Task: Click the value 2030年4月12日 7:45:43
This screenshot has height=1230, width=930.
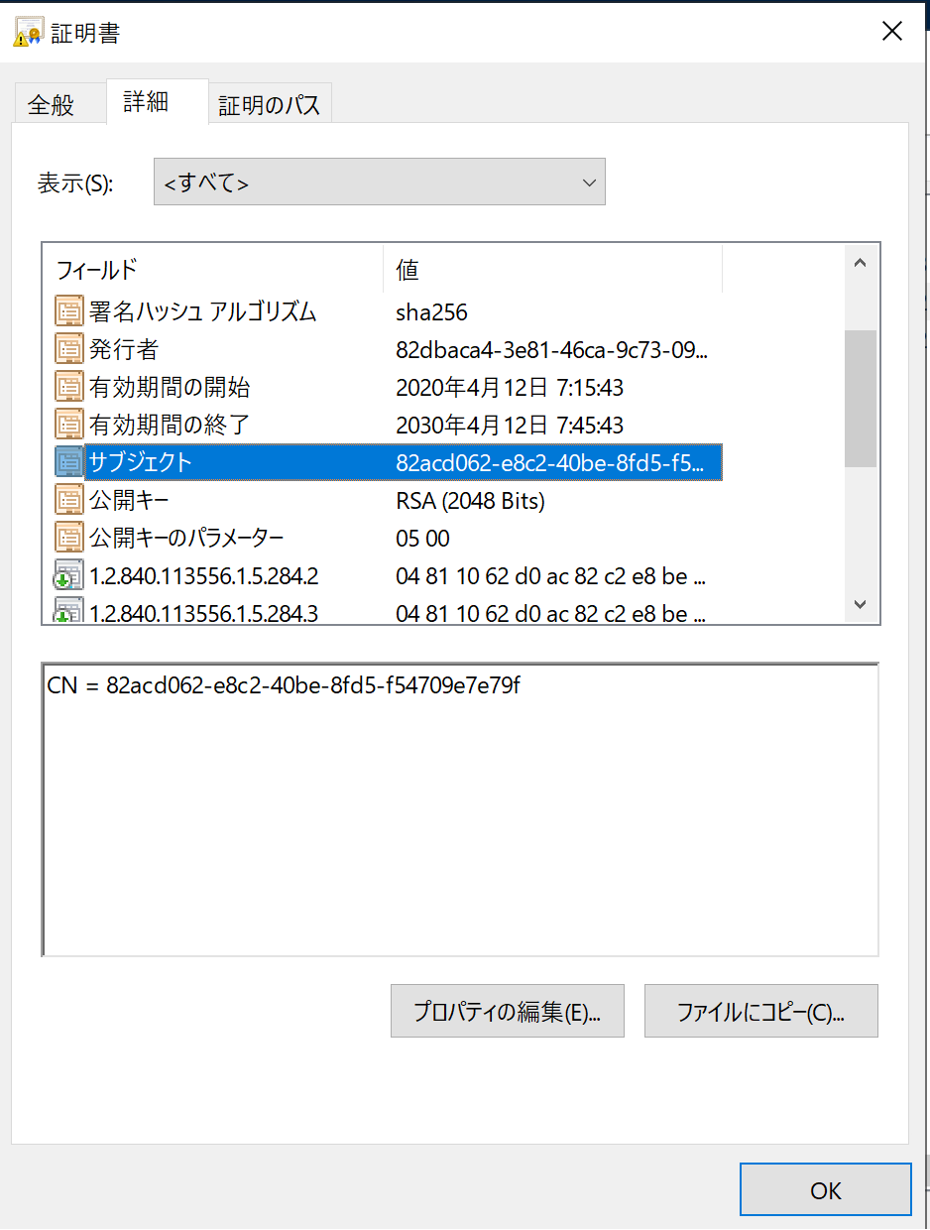Action: [510, 426]
